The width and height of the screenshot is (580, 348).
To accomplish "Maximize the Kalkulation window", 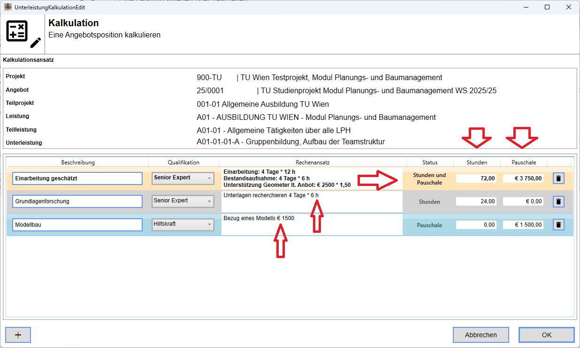I will pos(547,7).
